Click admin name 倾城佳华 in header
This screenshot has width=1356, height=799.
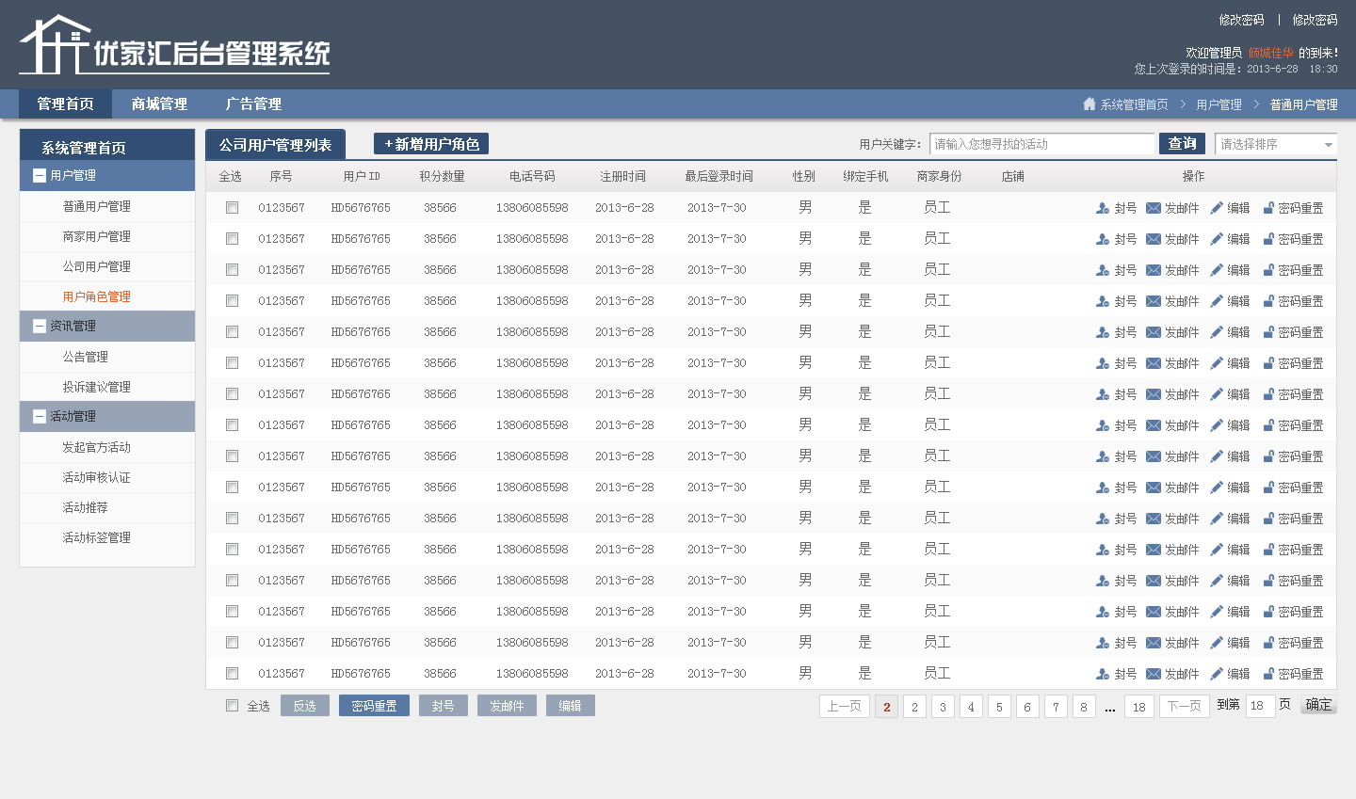(1270, 53)
